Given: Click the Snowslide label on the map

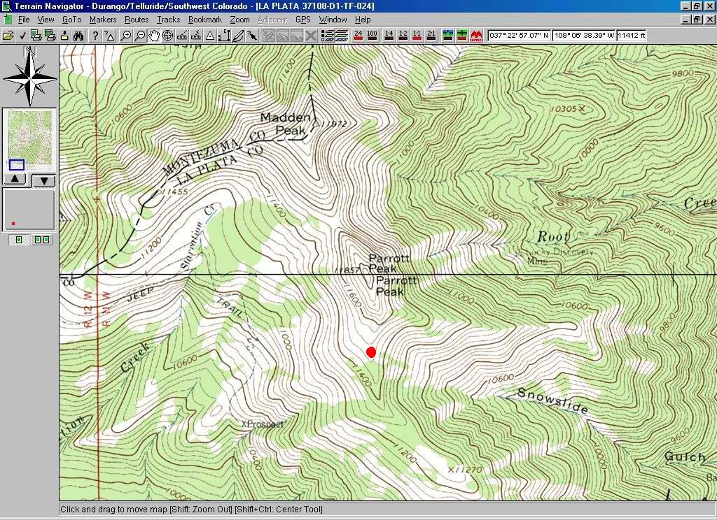Looking at the screenshot, I should tap(552, 401).
